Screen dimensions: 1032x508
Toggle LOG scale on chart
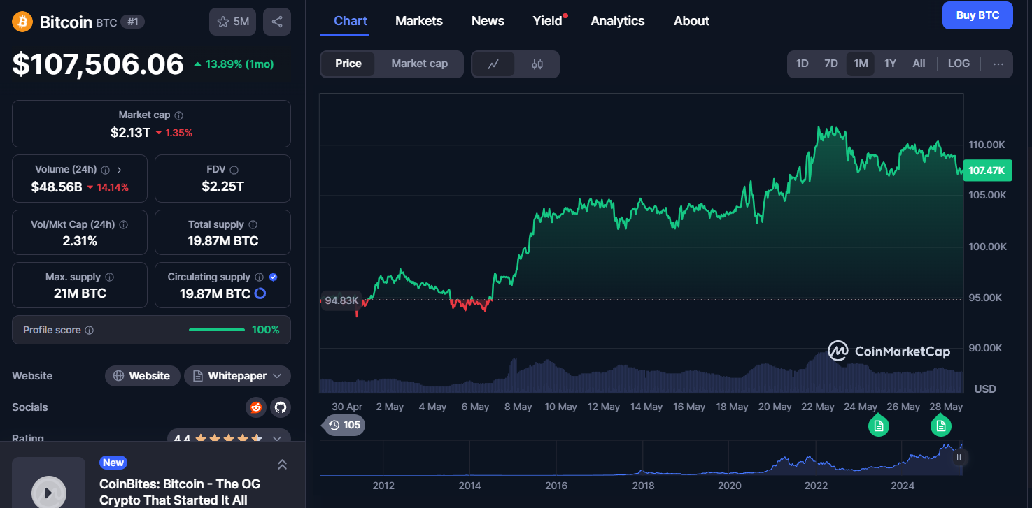tap(959, 64)
